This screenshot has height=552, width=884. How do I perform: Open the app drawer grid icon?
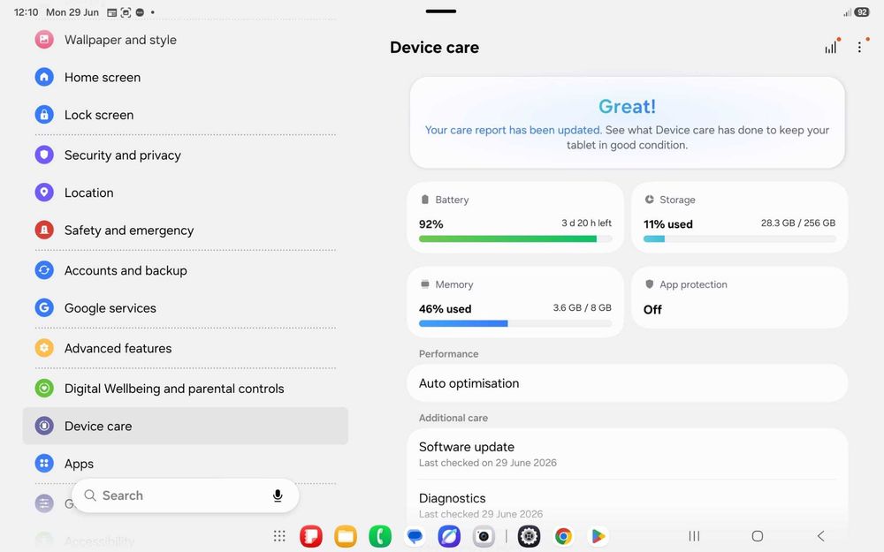pos(279,536)
